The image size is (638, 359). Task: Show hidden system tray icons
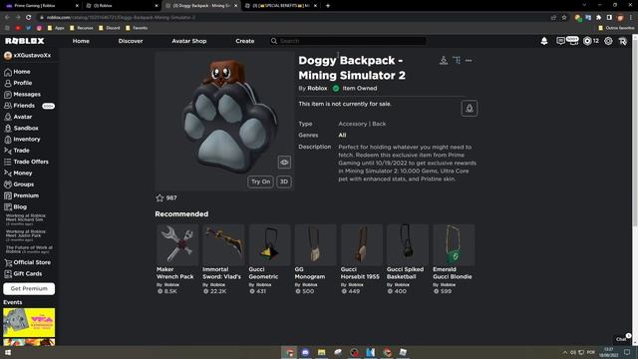(x=565, y=352)
